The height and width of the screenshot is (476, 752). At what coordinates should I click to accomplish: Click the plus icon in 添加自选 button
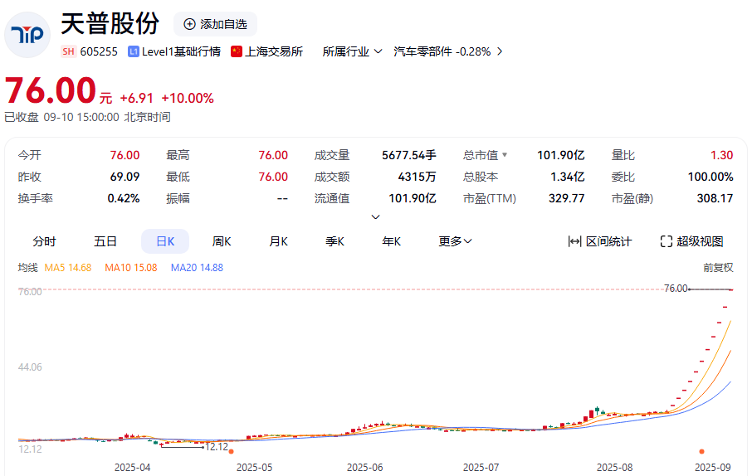(190, 24)
